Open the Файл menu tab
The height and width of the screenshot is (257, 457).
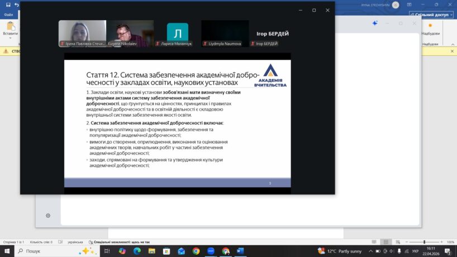click(x=8, y=15)
